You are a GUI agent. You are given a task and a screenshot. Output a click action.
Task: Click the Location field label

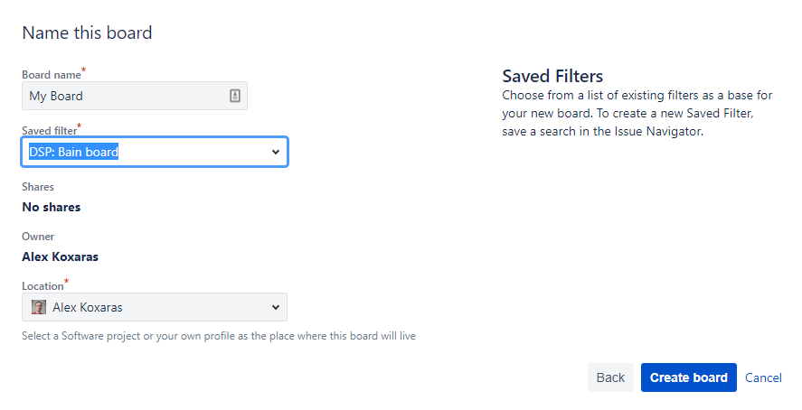click(x=42, y=286)
